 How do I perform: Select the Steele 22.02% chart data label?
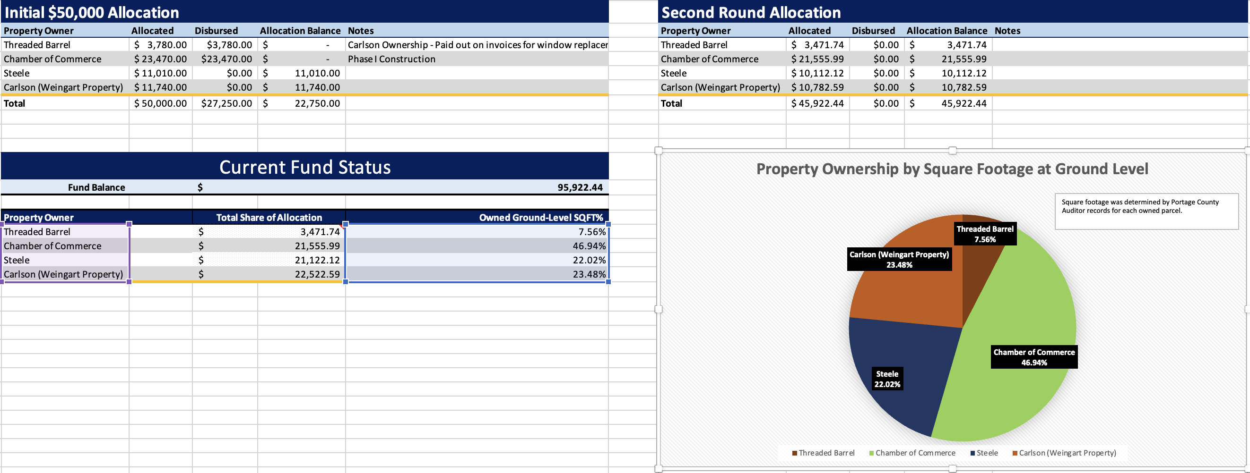887,379
